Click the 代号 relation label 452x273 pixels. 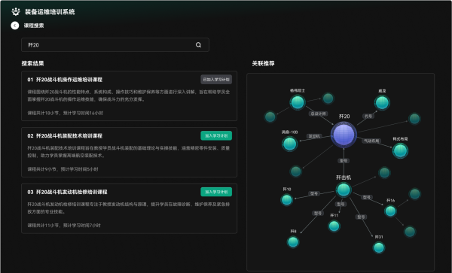[368, 117]
